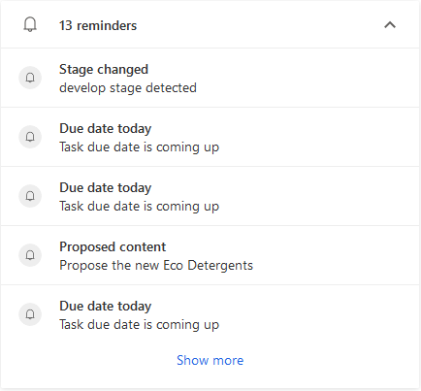This screenshot has height=391, width=421.
Task: Open the first Due date today reminder title
Action: [x=106, y=128]
